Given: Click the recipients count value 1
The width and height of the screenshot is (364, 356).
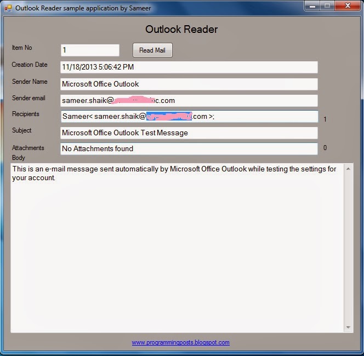Looking at the screenshot, I should pyautogui.click(x=325, y=119).
